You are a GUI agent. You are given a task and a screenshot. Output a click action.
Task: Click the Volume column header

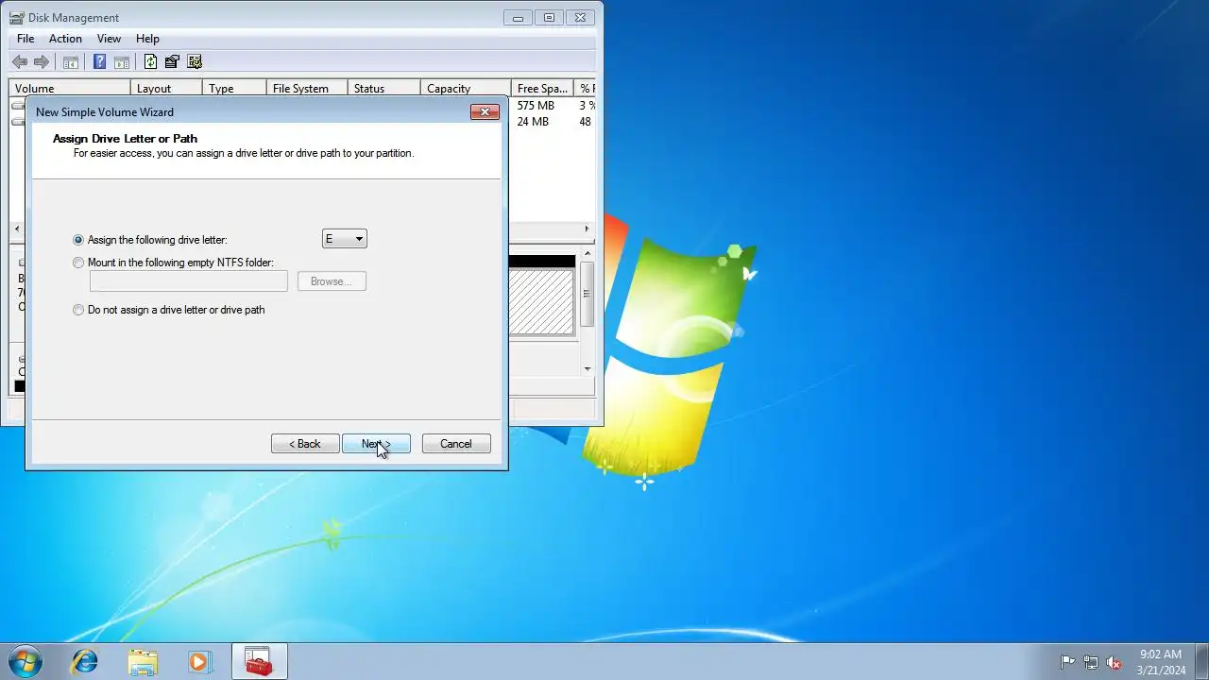(70, 89)
